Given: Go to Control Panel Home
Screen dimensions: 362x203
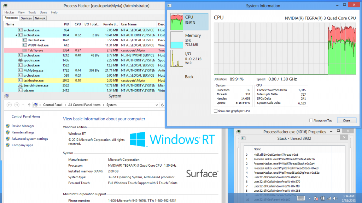Looking at the screenshot, I should (x=26, y=117).
